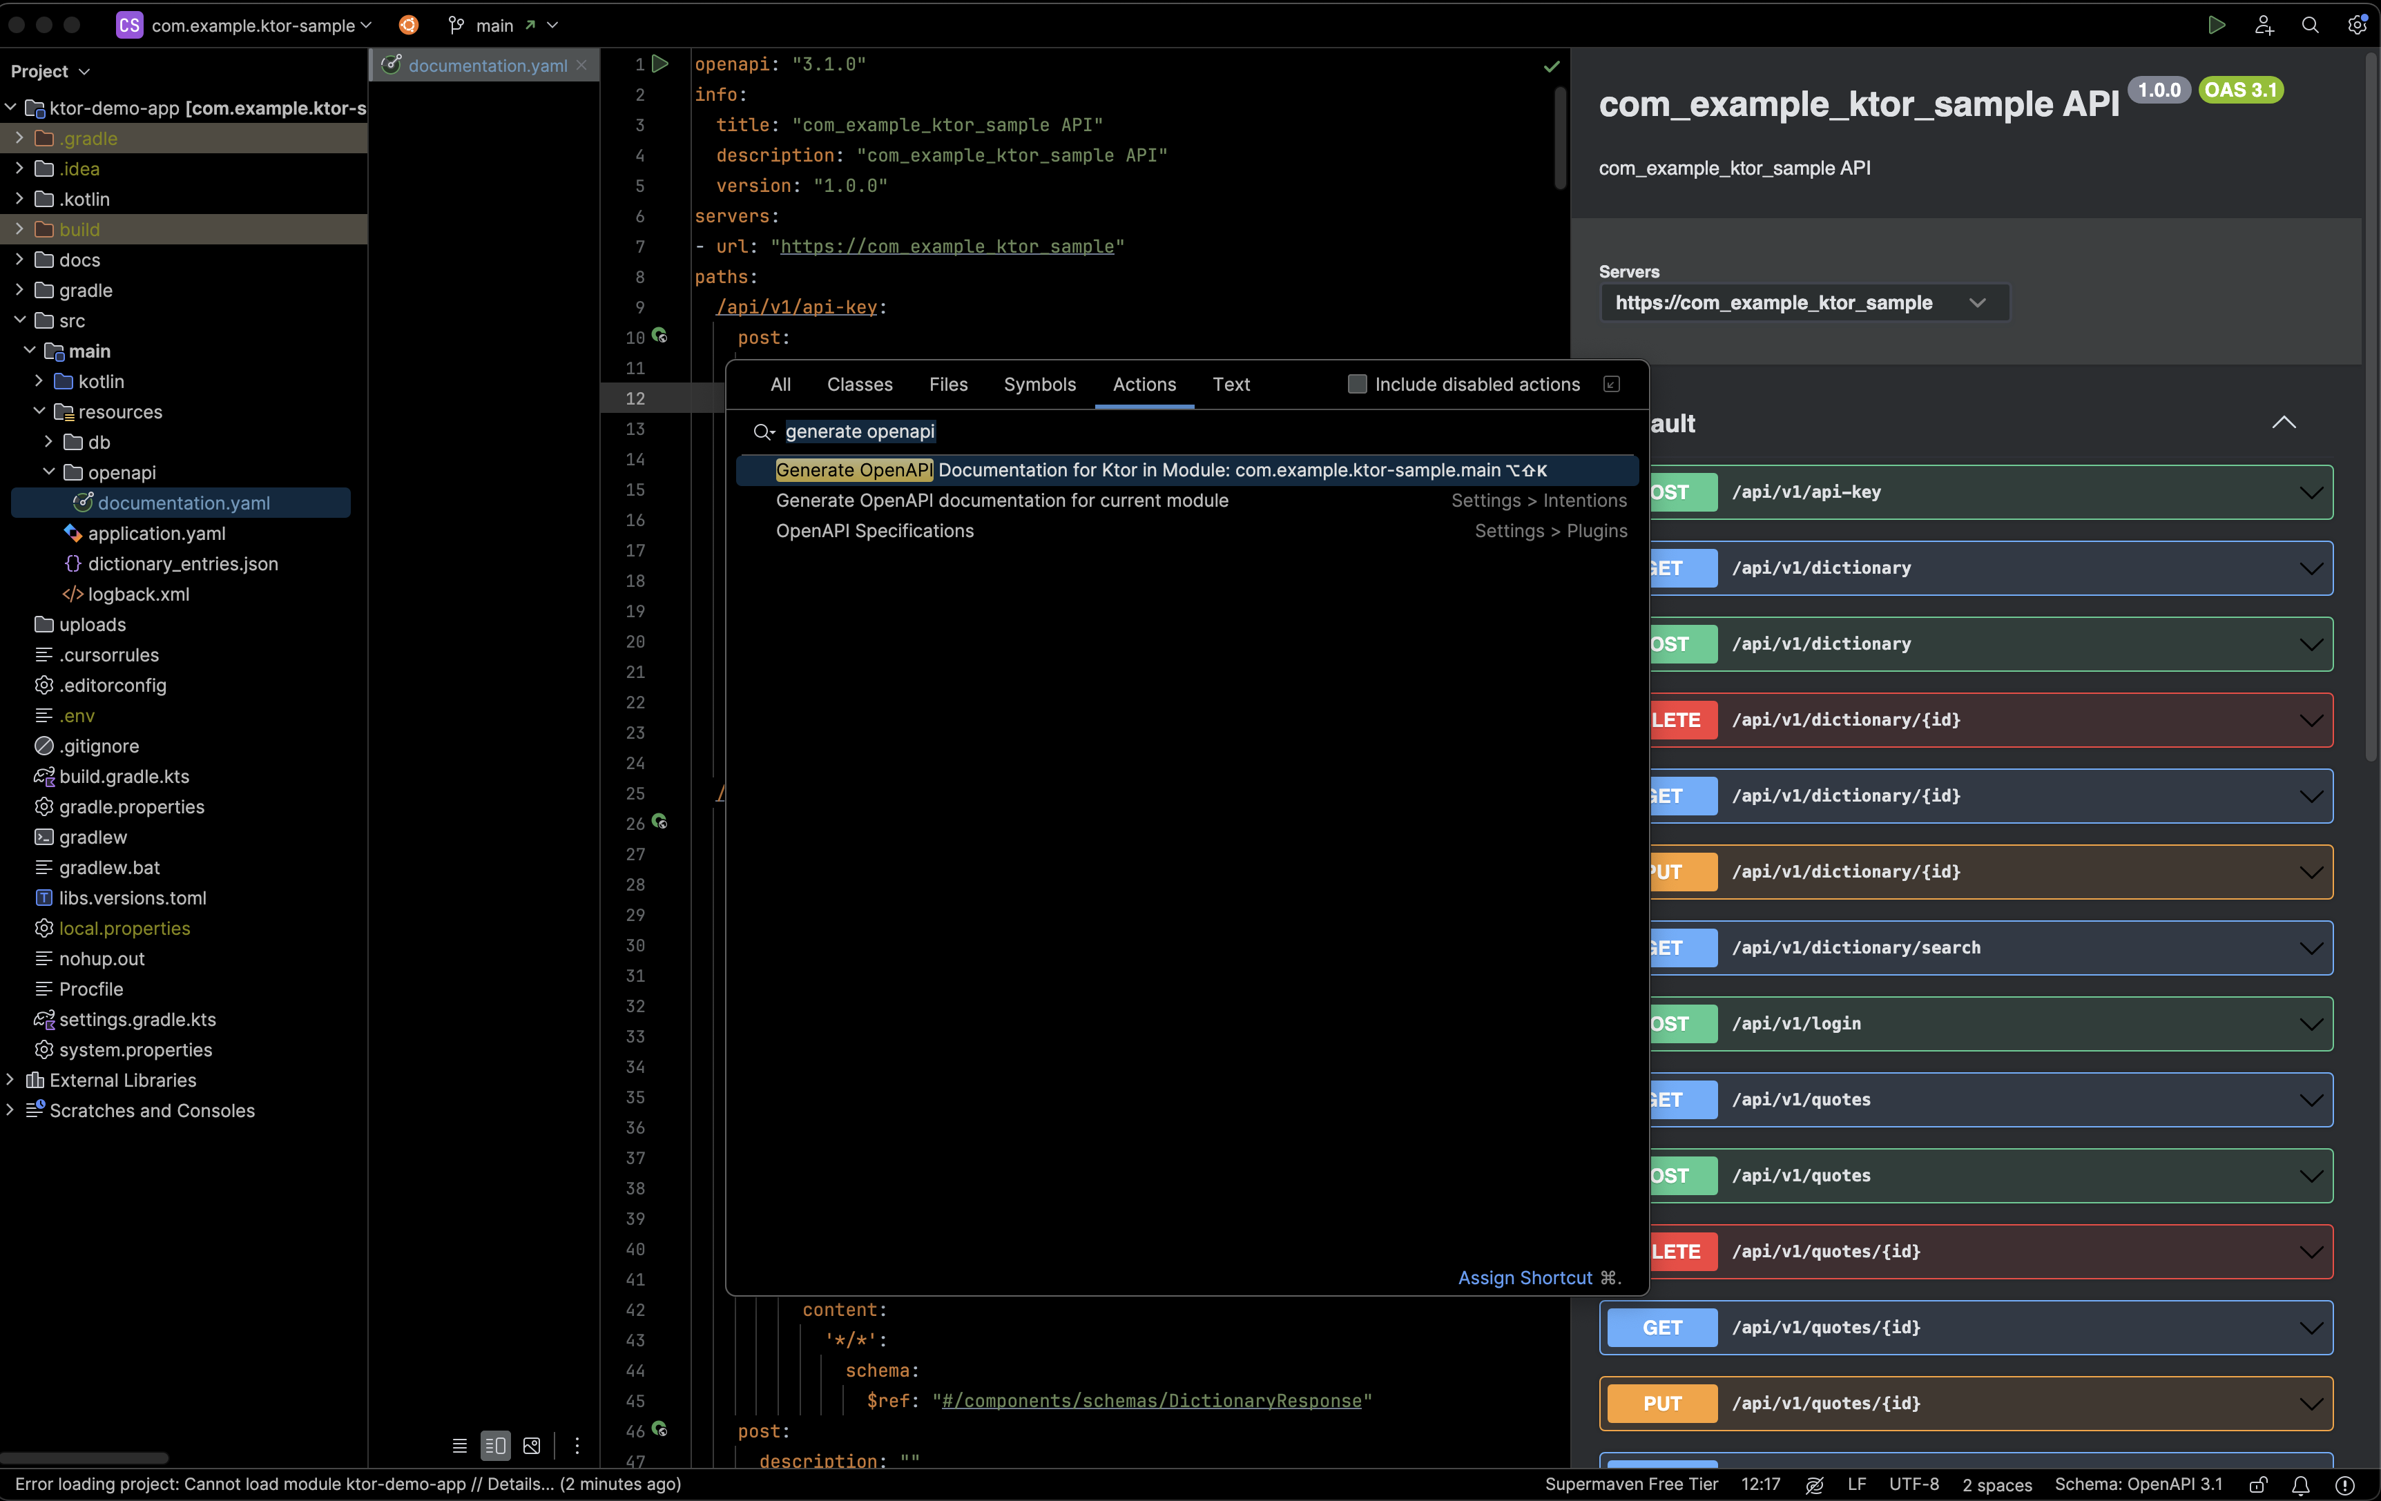Click the problems exclamation icon in status bar
This screenshot has width=2381, height=1501.
coord(2344,1484)
